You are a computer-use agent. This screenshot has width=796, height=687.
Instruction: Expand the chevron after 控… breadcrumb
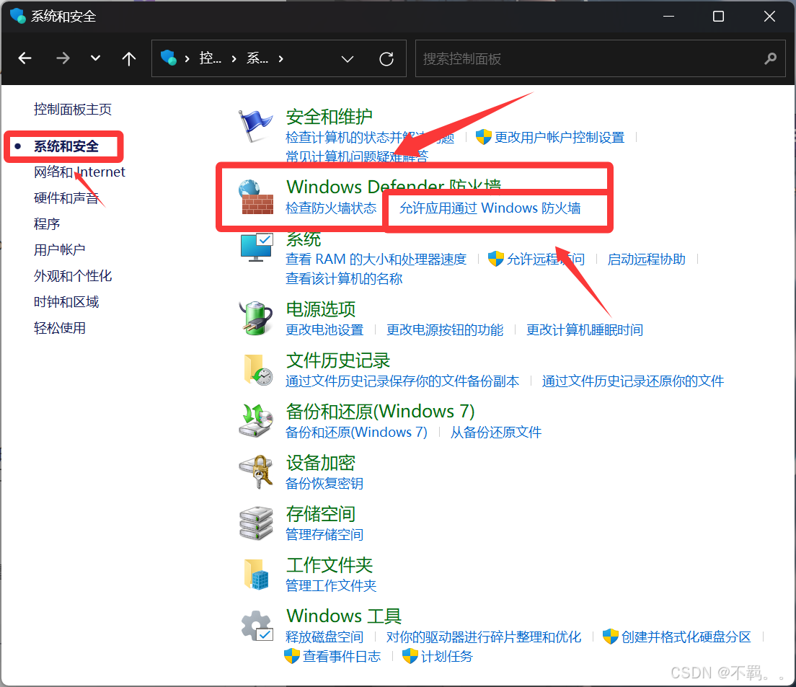coord(234,59)
